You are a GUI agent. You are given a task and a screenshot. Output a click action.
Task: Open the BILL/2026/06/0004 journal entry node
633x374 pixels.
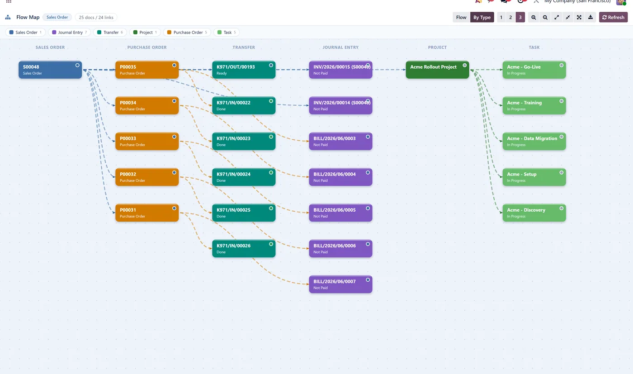coord(340,177)
